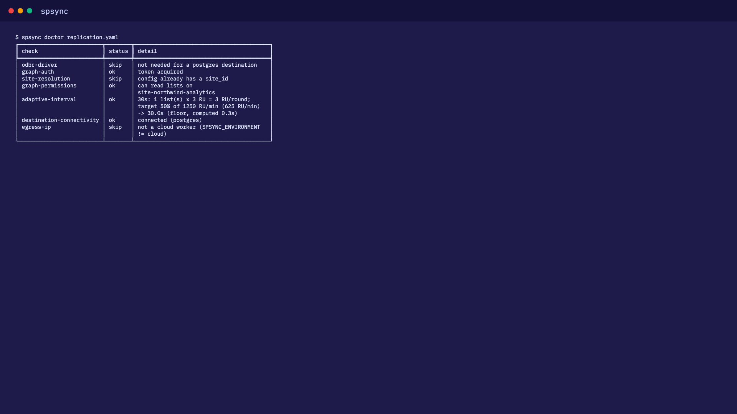Click the yellow minimize window button
This screenshot has height=414, width=737.
pyautogui.click(x=20, y=11)
